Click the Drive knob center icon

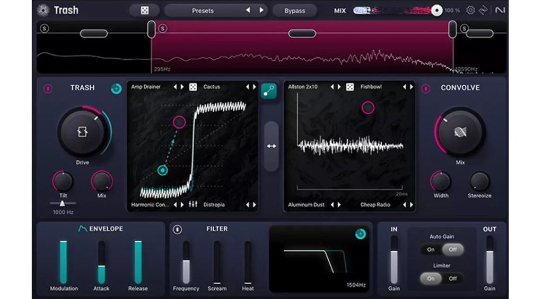[82, 132]
